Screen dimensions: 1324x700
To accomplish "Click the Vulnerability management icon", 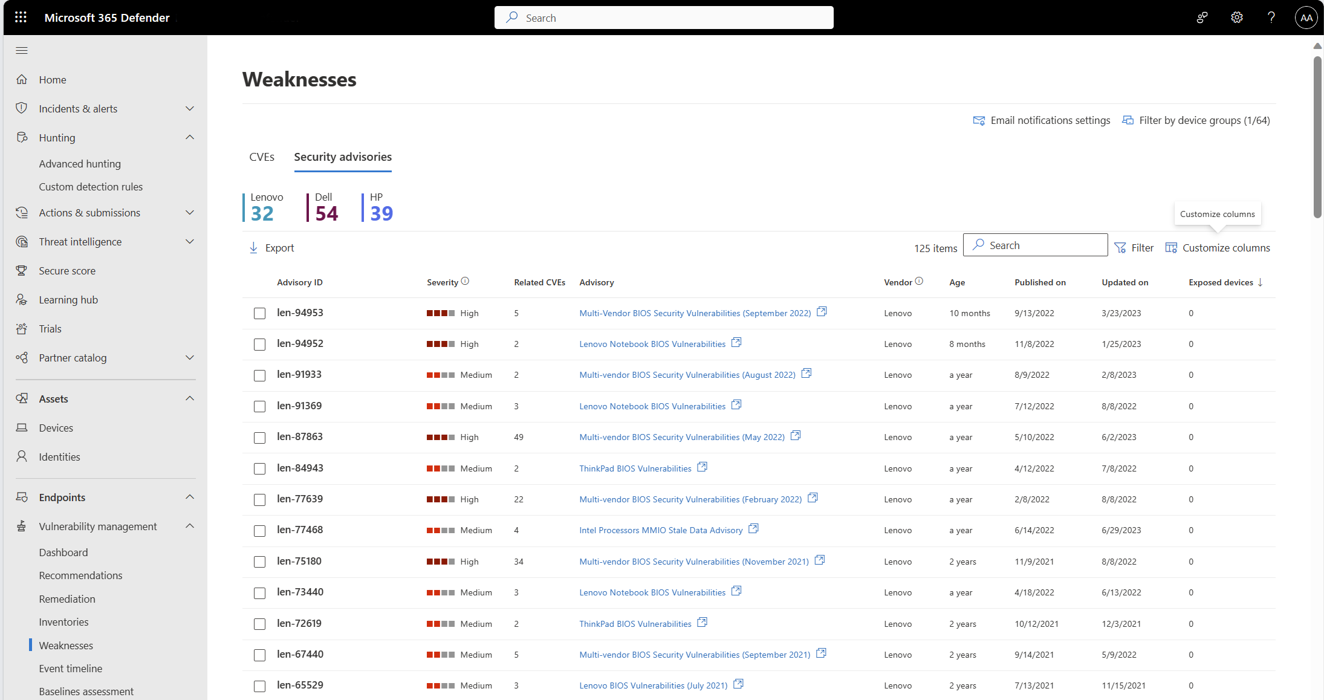I will 22,526.
